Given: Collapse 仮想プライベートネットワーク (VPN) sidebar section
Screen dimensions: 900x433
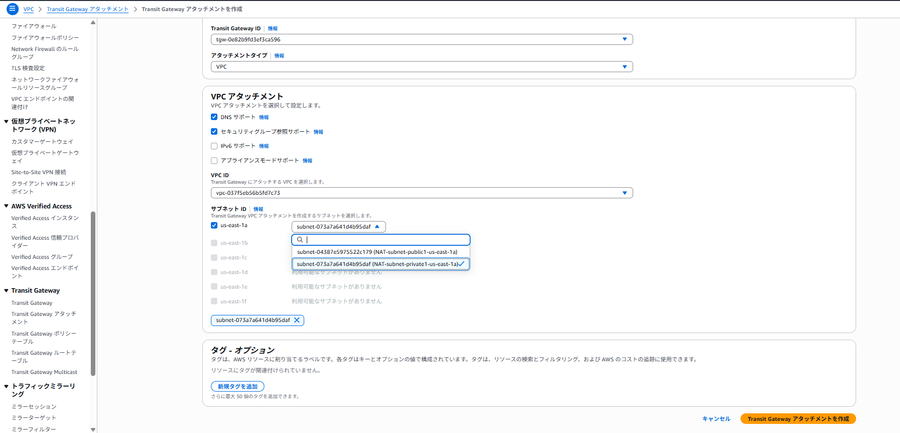Looking at the screenshot, I should 6,121.
